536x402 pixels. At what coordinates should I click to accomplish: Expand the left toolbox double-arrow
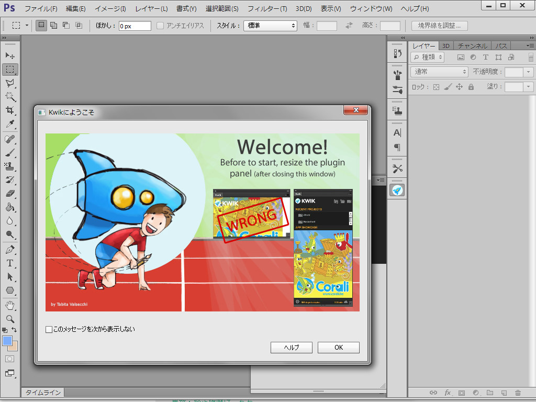pyautogui.click(x=4, y=38)
